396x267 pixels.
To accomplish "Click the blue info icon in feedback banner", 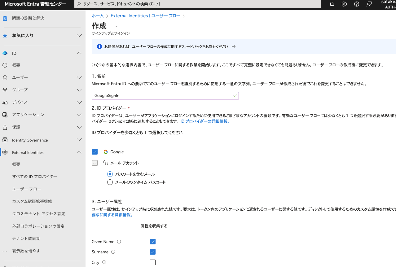I will [99, 46].
